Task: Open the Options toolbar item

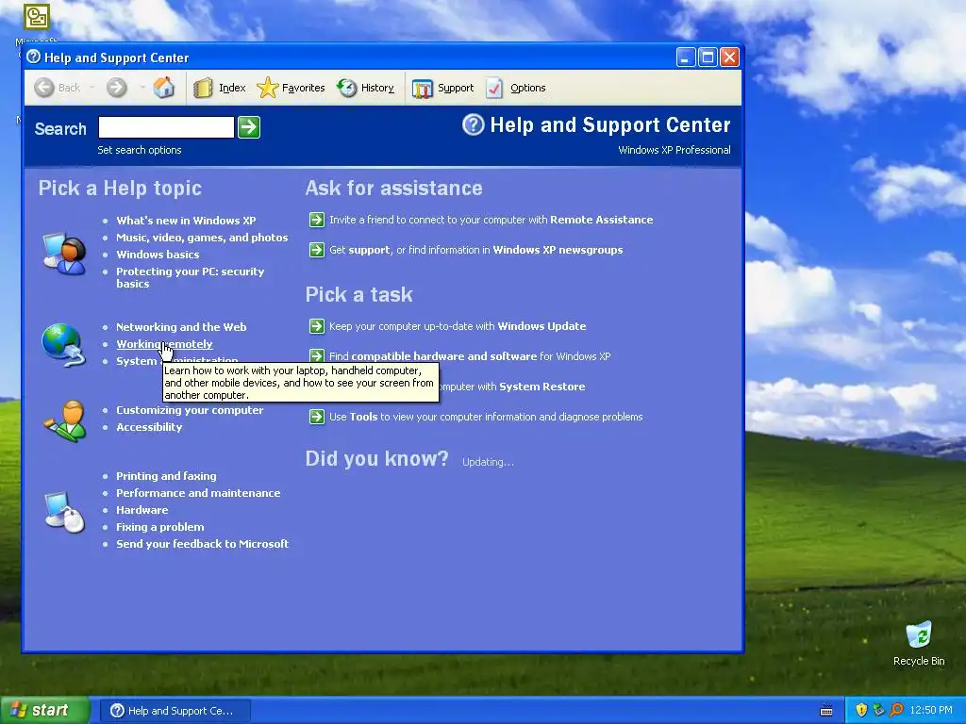Action: [x=516, y=88]
